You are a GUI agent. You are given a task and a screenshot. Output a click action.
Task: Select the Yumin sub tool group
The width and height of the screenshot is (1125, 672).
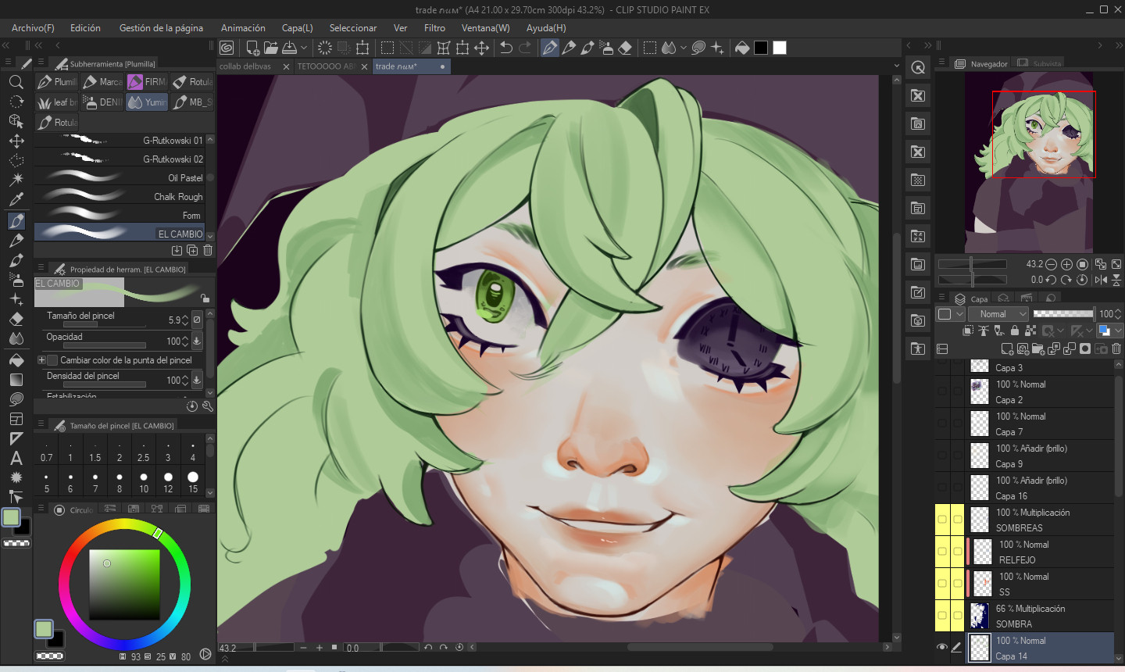point(147,102)
